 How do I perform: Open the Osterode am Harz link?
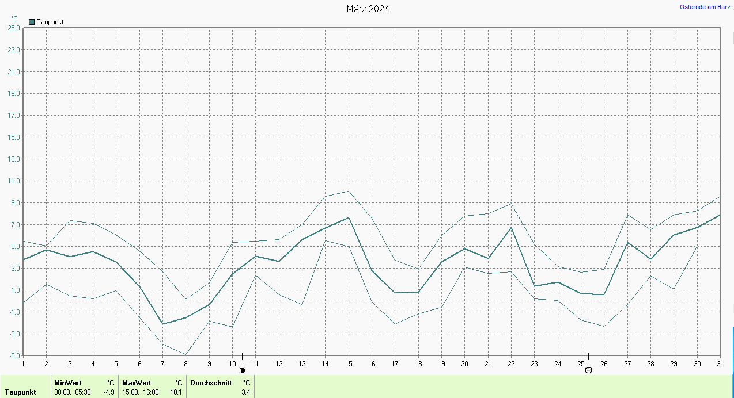pyautogui.click(x=705, y=7)
